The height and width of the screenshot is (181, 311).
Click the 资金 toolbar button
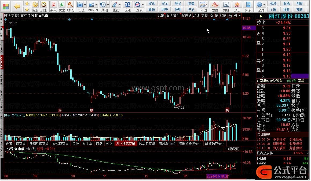[165, 3]
